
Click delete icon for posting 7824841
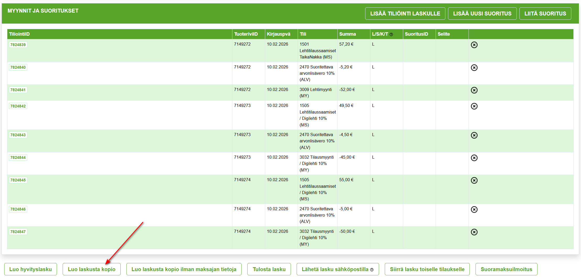(x=474, y=90)
